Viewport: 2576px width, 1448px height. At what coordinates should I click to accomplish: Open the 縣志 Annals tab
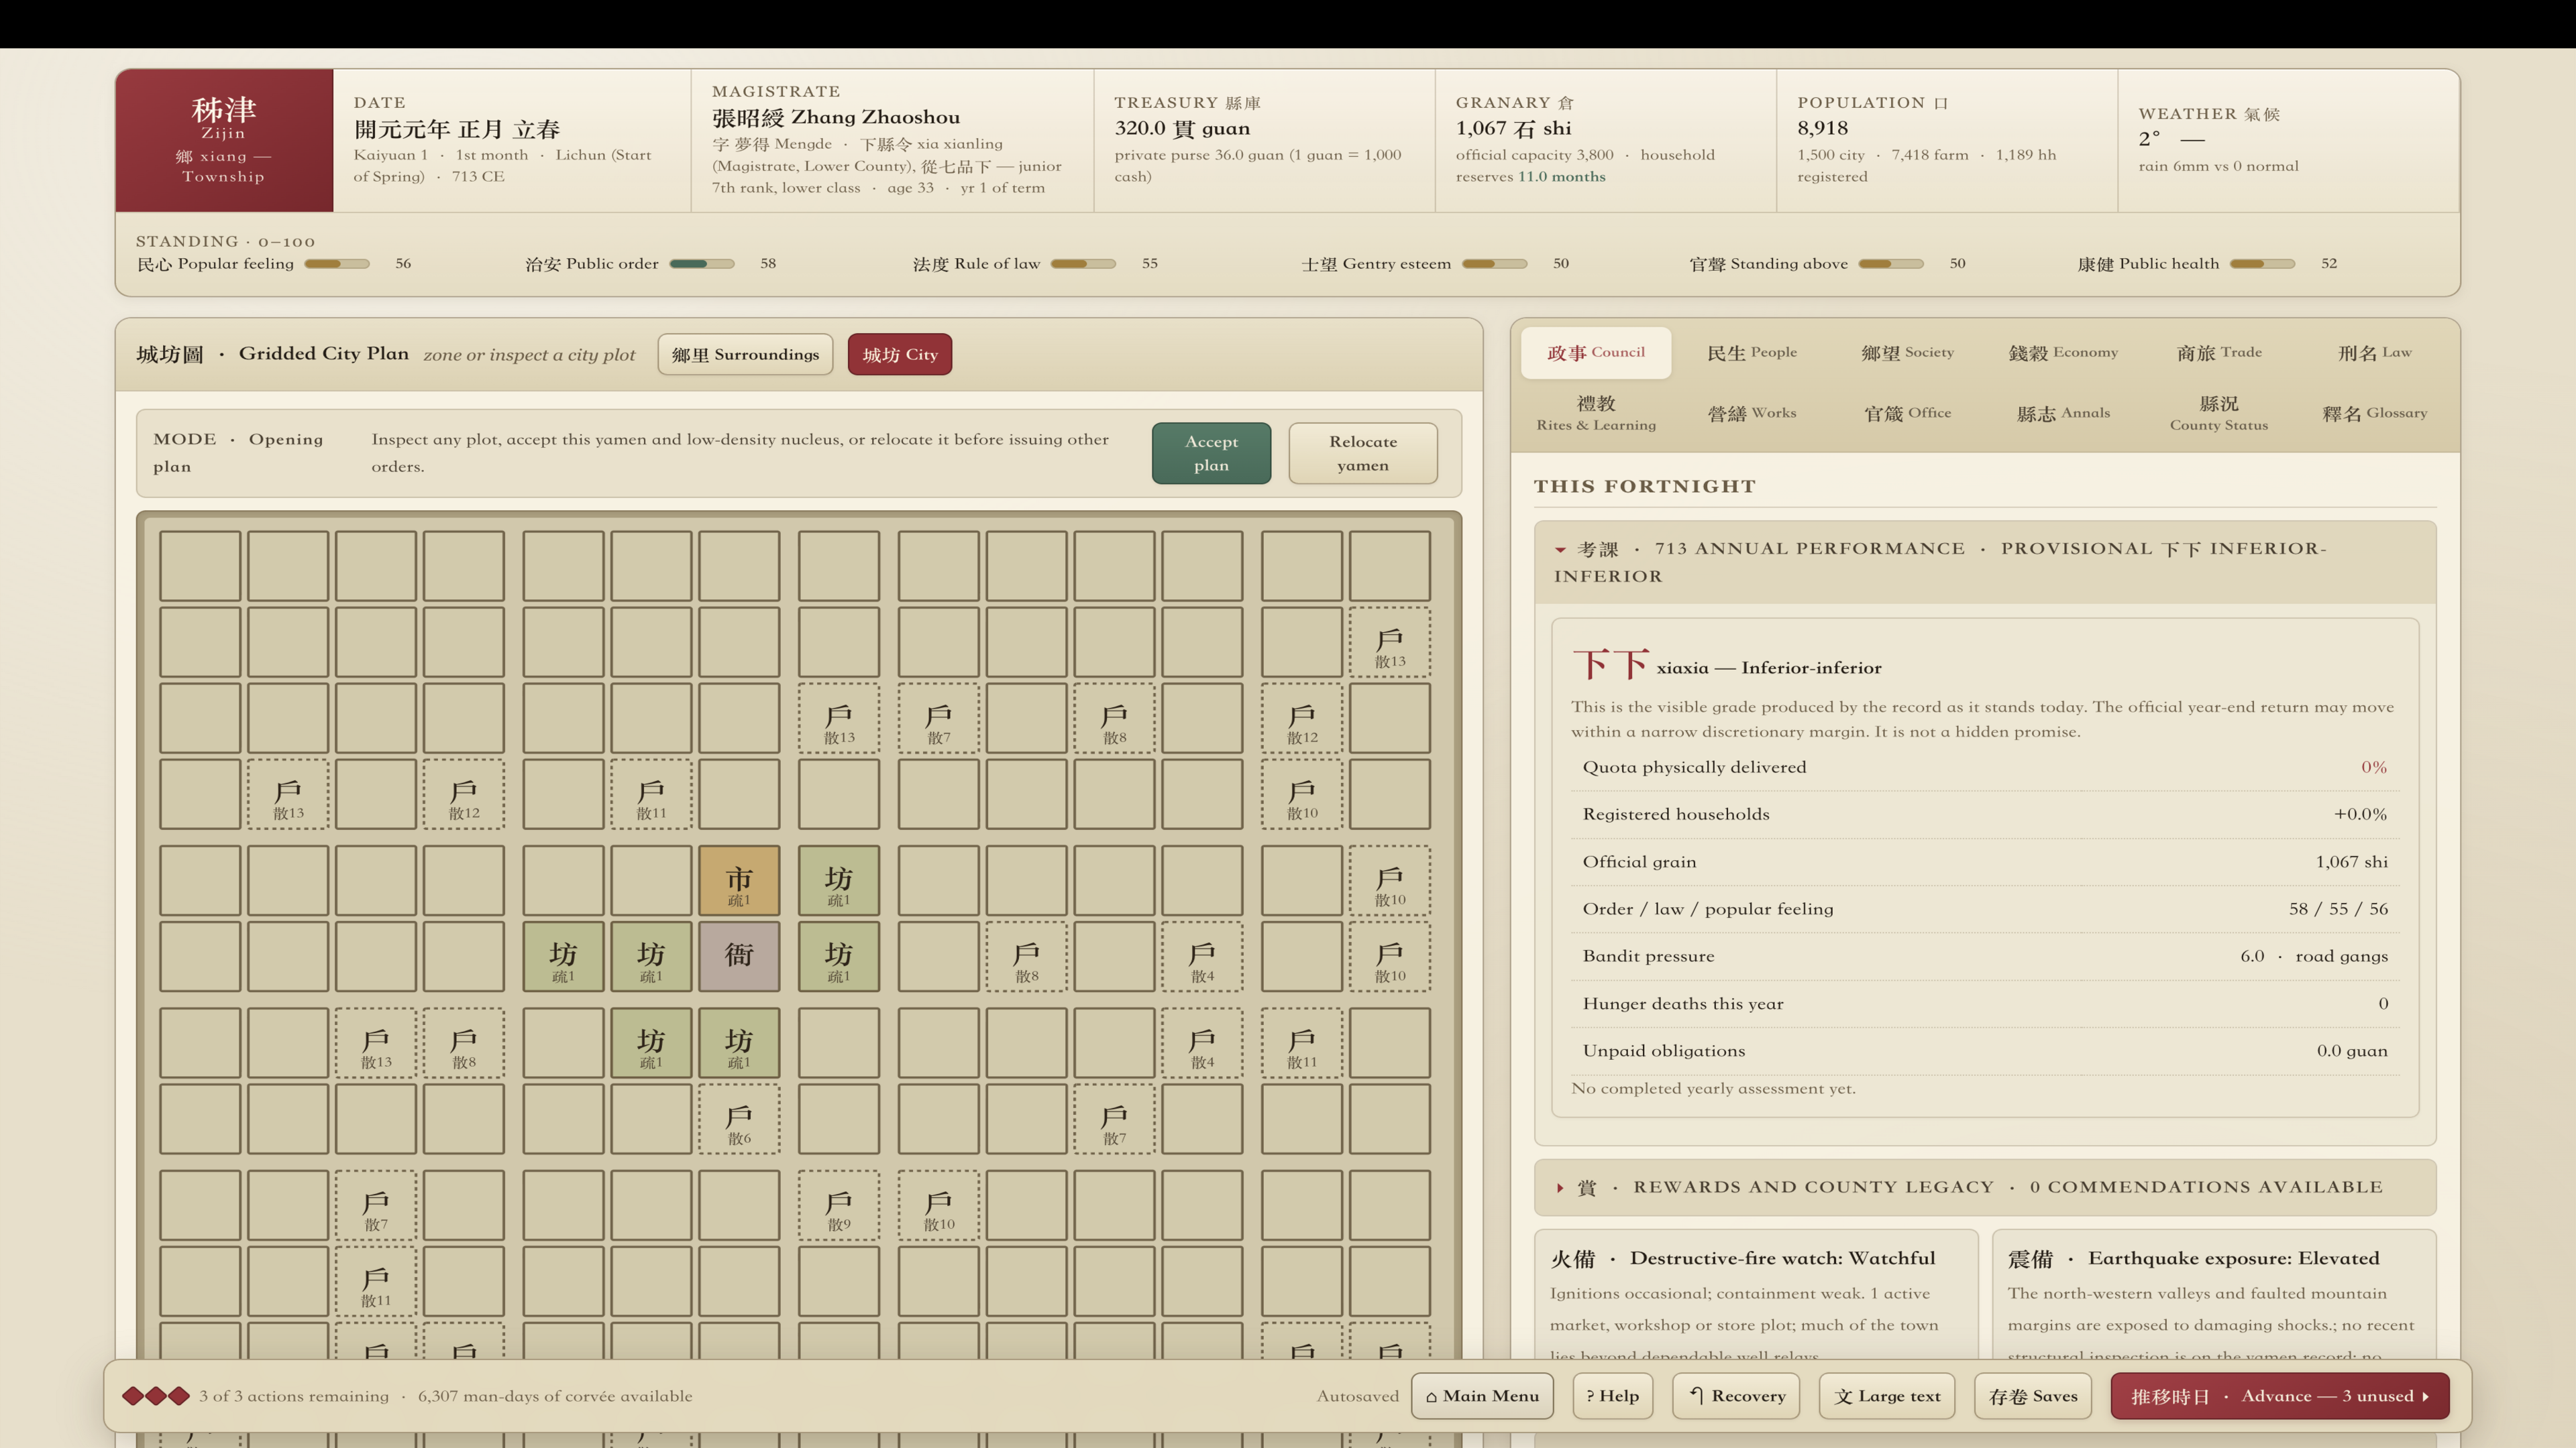(2063, 413)
